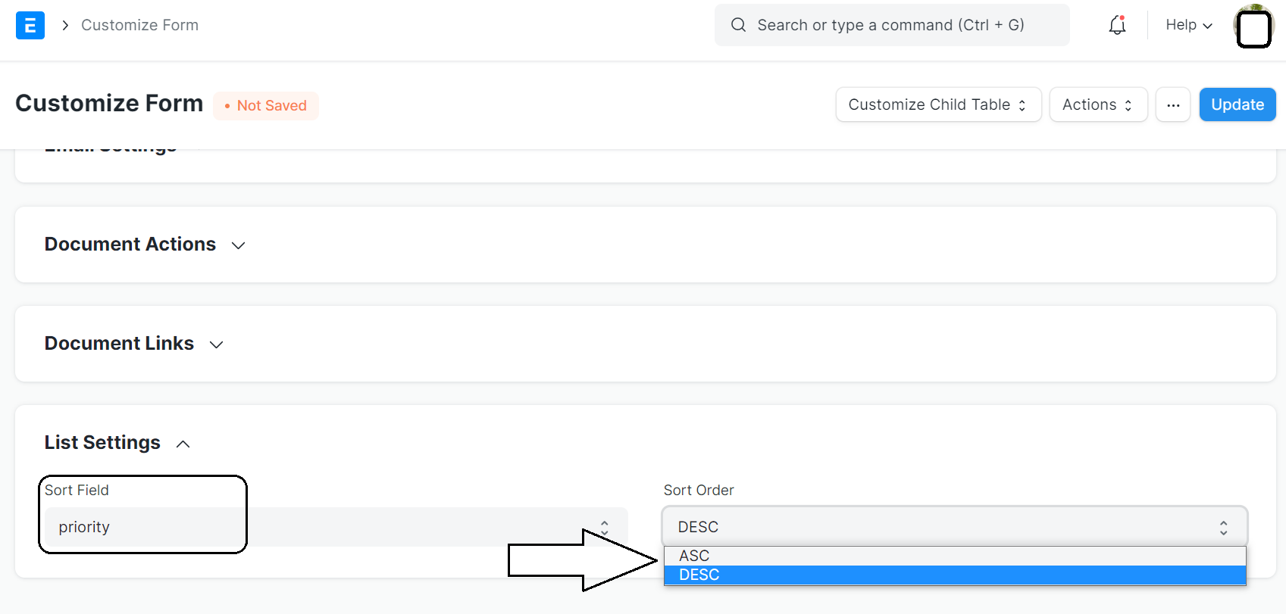
Task: Open the Help menu
Action: coord(1187,25)
